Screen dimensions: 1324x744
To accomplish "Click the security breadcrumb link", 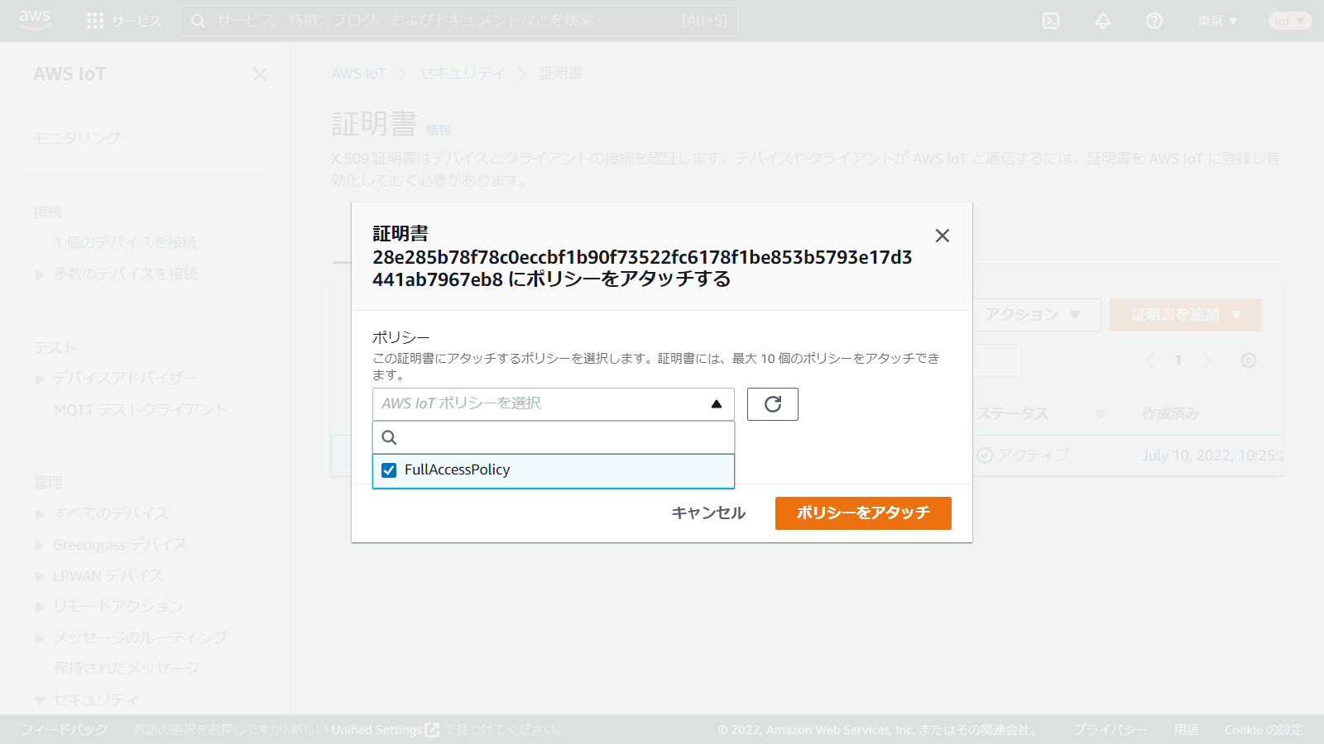I will coord(461,74).
